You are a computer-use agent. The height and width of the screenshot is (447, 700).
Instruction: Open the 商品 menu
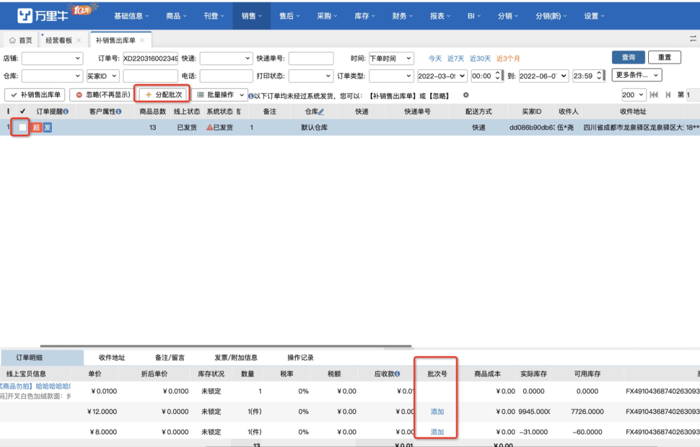point(176,16)
